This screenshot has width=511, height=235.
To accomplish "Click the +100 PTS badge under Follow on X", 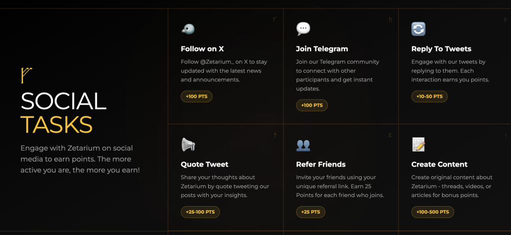I will 197,96.
